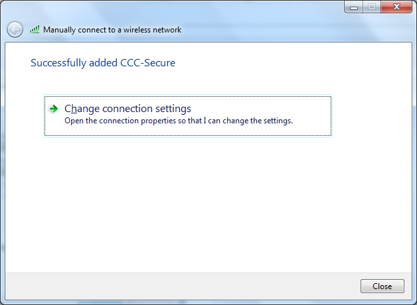The width and height of the screenshot is (417, 305).
Task: Select the dotted-outline command link box
Action: (x=188, y=116)
